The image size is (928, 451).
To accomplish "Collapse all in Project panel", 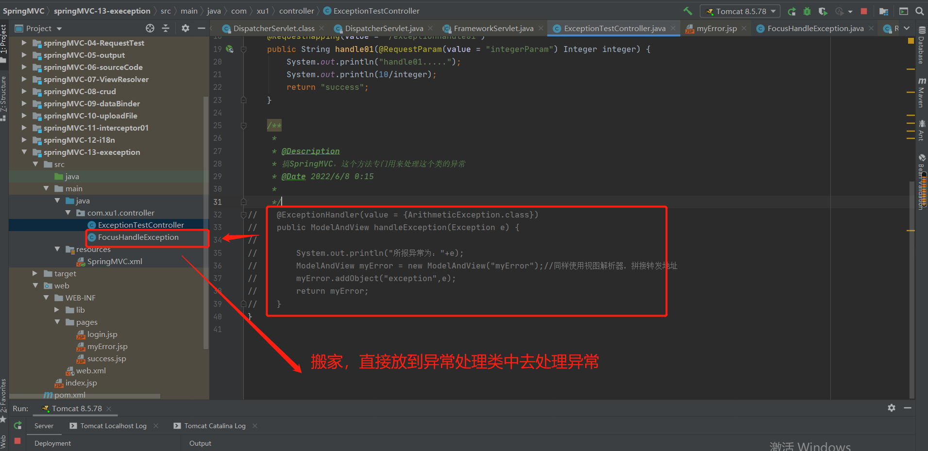I will coord(166,28).
